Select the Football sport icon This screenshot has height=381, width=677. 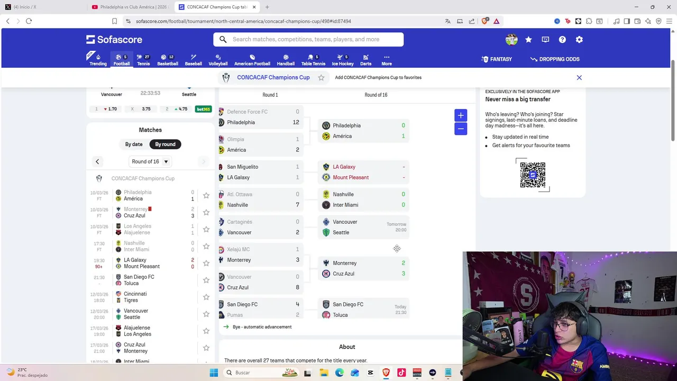(121, 59)
